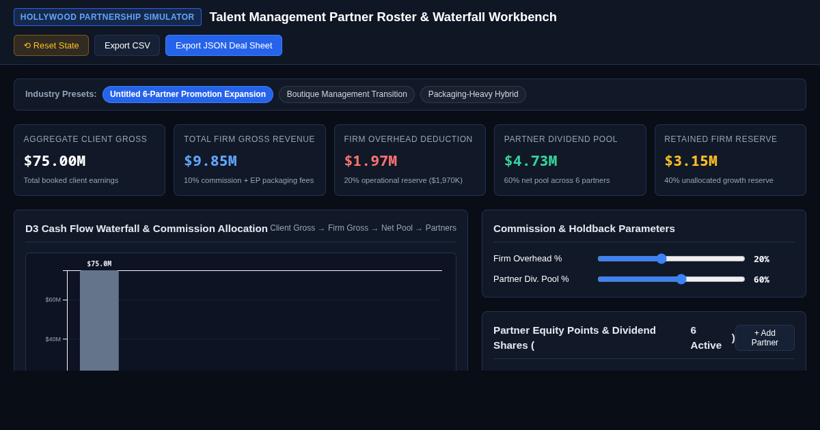
Task: Select Untitled 6-Partner Promotion Expansion preset
Action: [188, 94]
